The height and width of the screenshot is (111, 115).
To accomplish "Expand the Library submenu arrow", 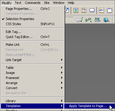I will (x=62, y=101).
